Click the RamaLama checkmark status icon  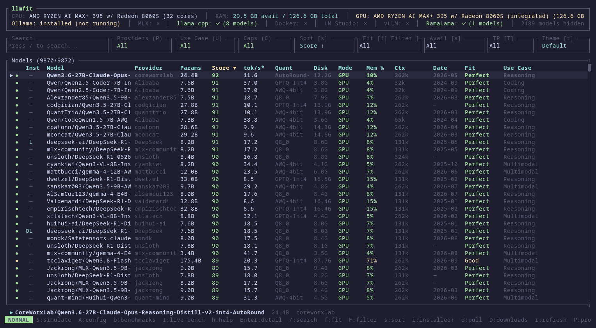464,23
